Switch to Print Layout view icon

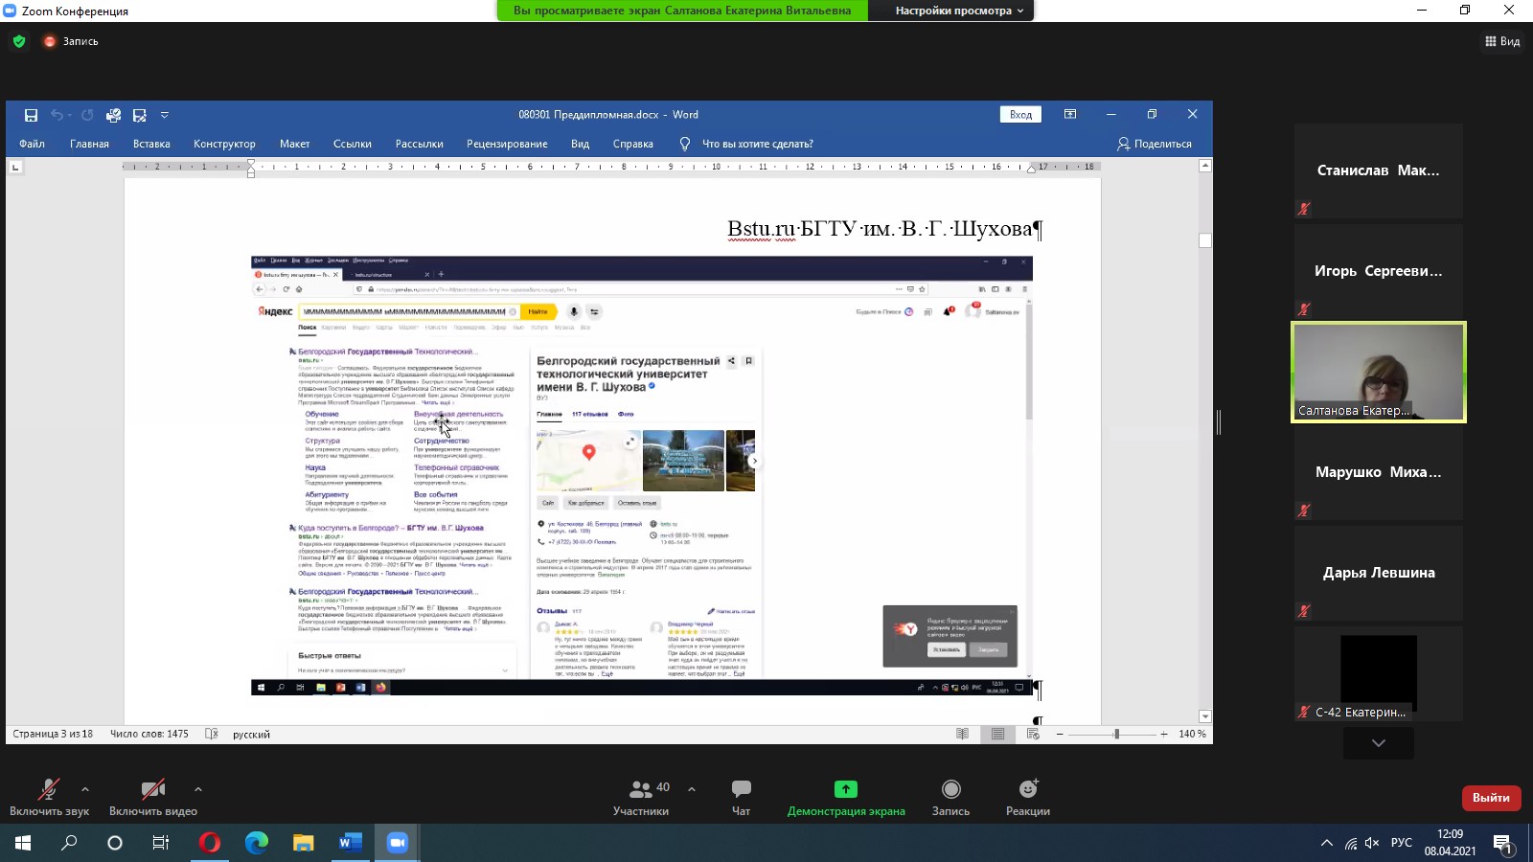pos(997,734)
